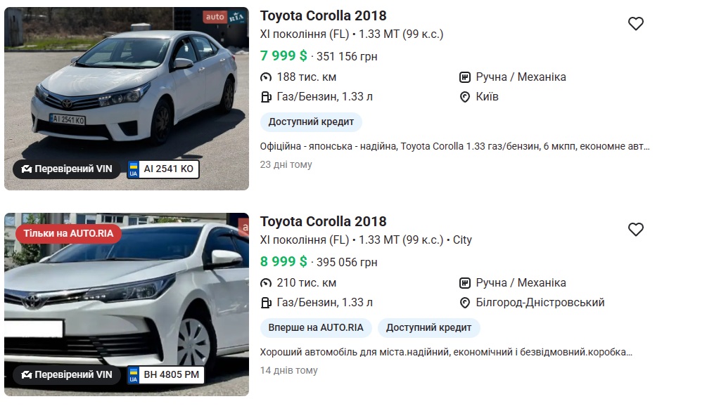Open second Toyota Corolla 2018 title link
Screen dimensions: 721x406
click(x=323, y=221)
